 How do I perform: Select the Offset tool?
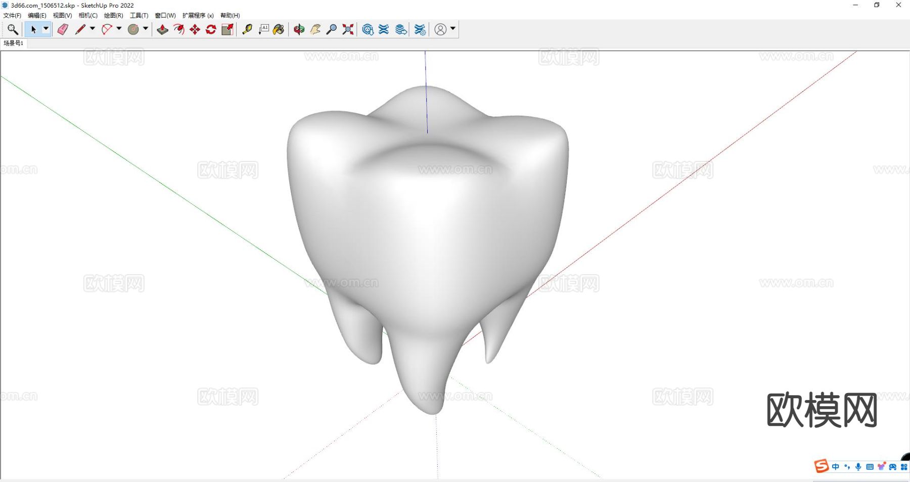178,29
